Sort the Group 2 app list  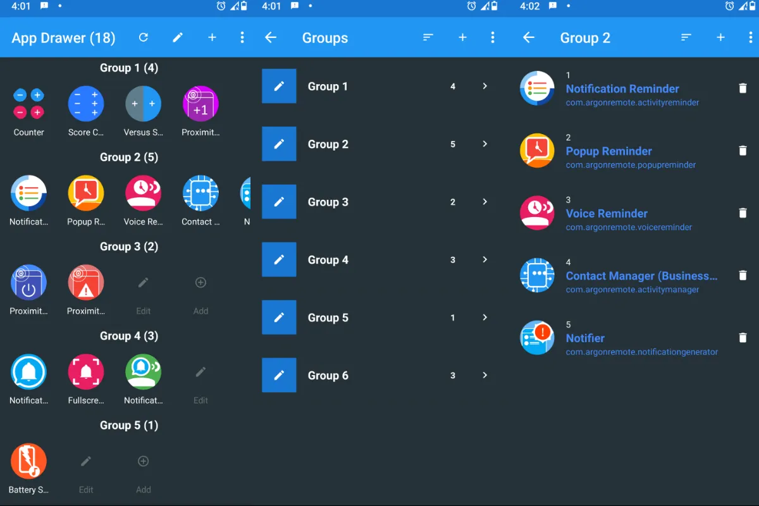686,37
